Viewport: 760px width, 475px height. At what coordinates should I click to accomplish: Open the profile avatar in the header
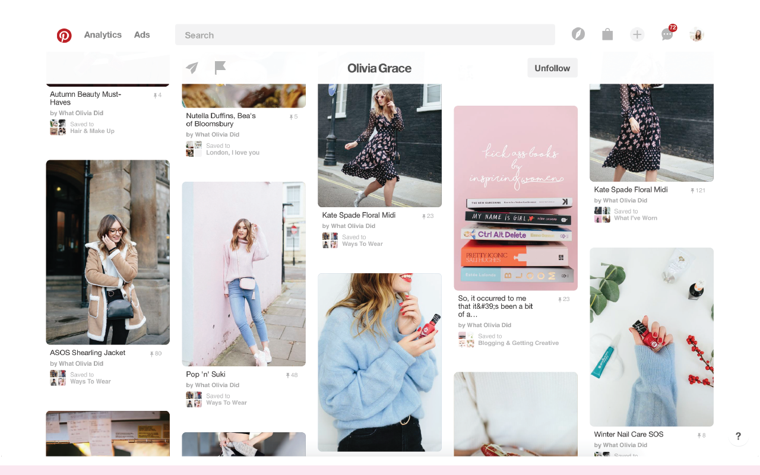696,34
